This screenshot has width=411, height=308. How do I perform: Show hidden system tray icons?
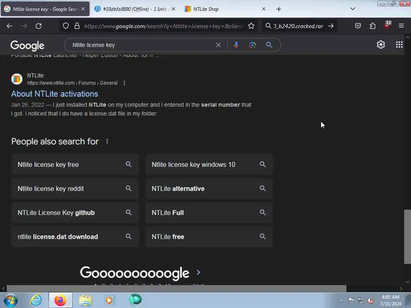pyautogui.click(x=341, y=301)
